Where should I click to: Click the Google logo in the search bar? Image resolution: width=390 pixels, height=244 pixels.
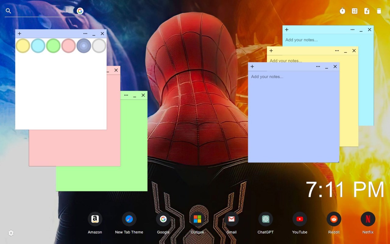point(80,11)
